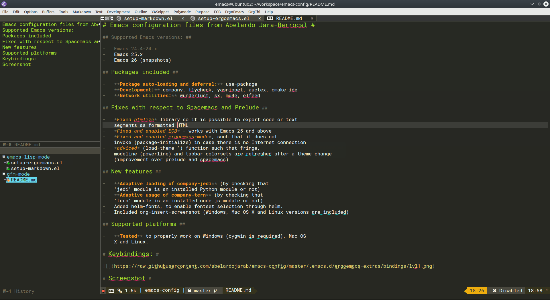Click the Markdown mode icon in the status bar

[111, 291]
